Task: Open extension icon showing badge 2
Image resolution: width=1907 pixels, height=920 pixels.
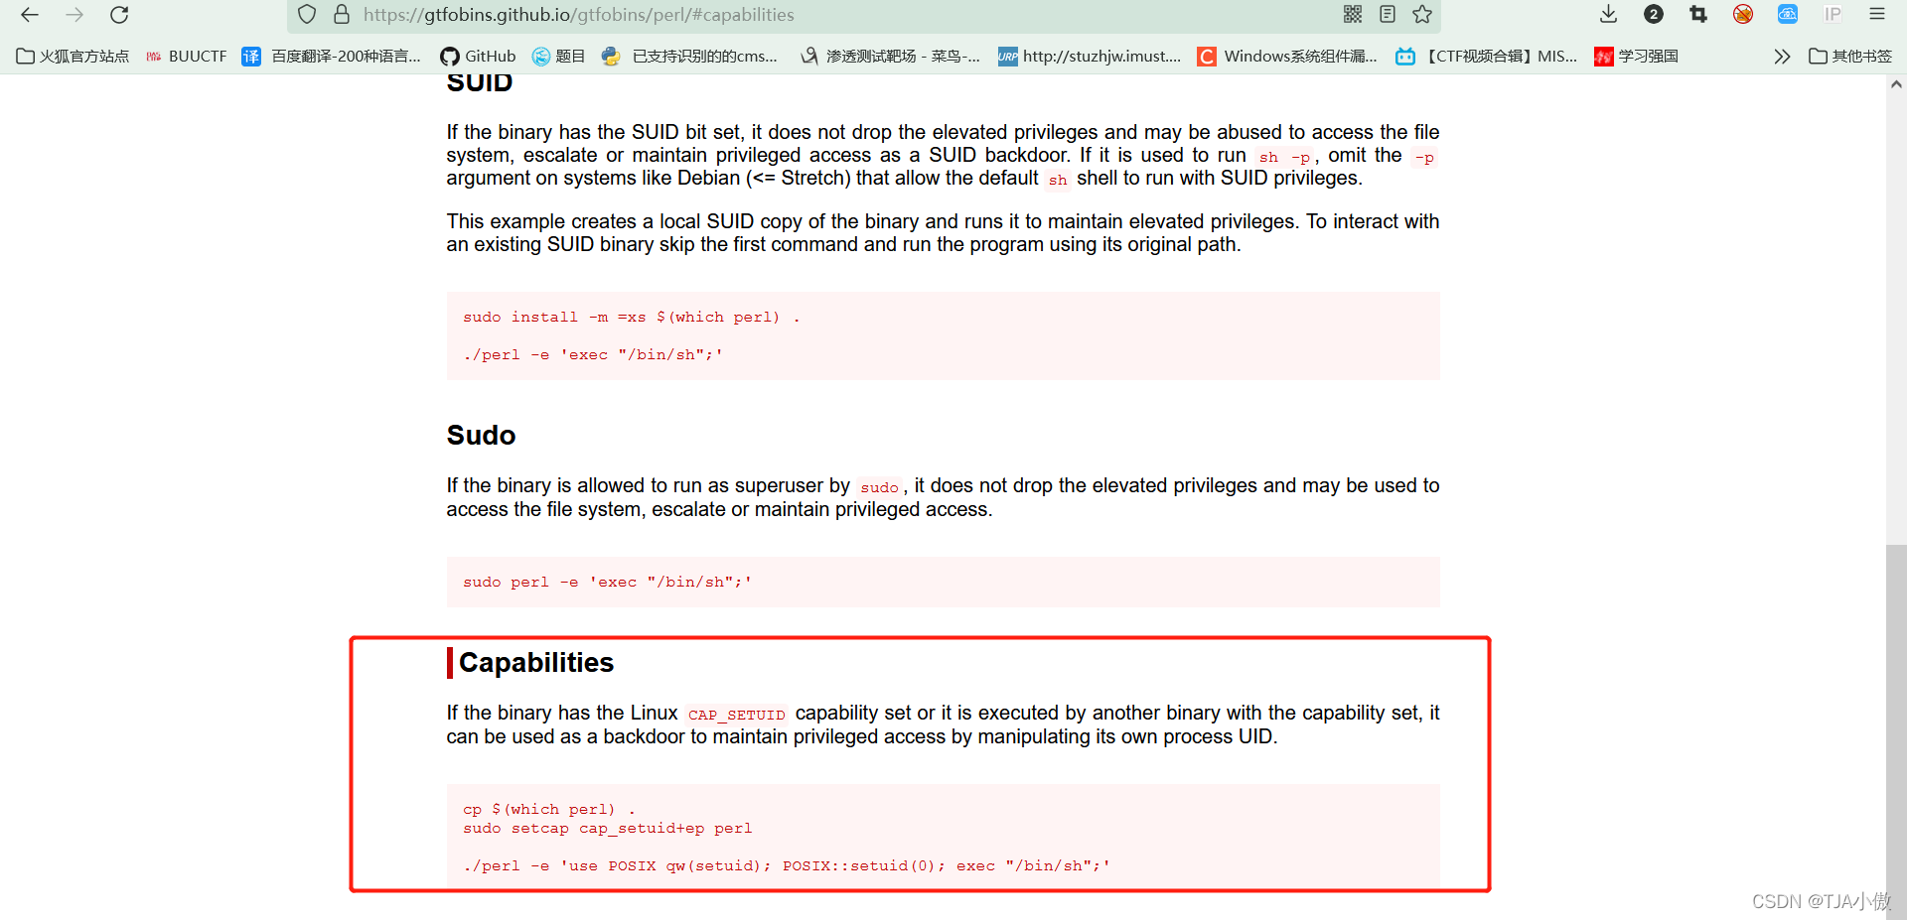Action: pos(1654,14)
